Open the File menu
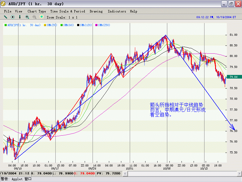 tap(8, 11)
